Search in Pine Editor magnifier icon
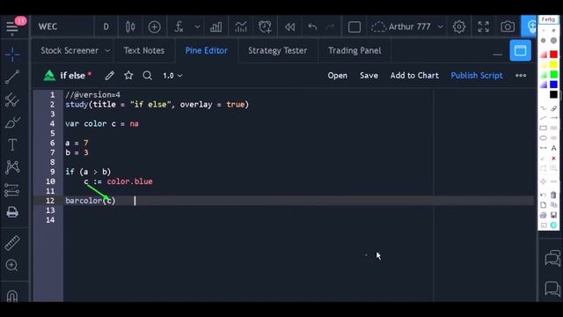Image resolution: width=563 pixels, height=317 pixels. pos(147,76)
